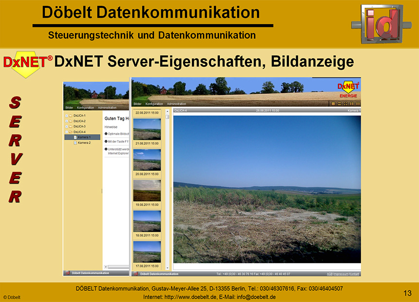This screenshot has width=419, height=302.
Task: Open Konfiguration menu in the left window
Action: coord(86,108)
